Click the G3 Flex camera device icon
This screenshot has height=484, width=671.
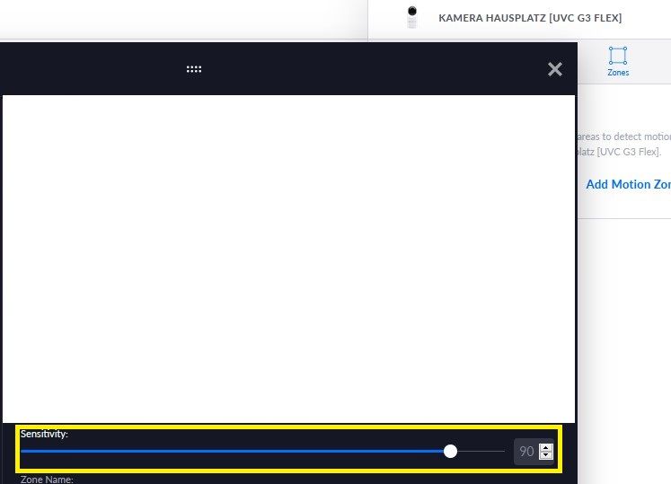(412, 17)
